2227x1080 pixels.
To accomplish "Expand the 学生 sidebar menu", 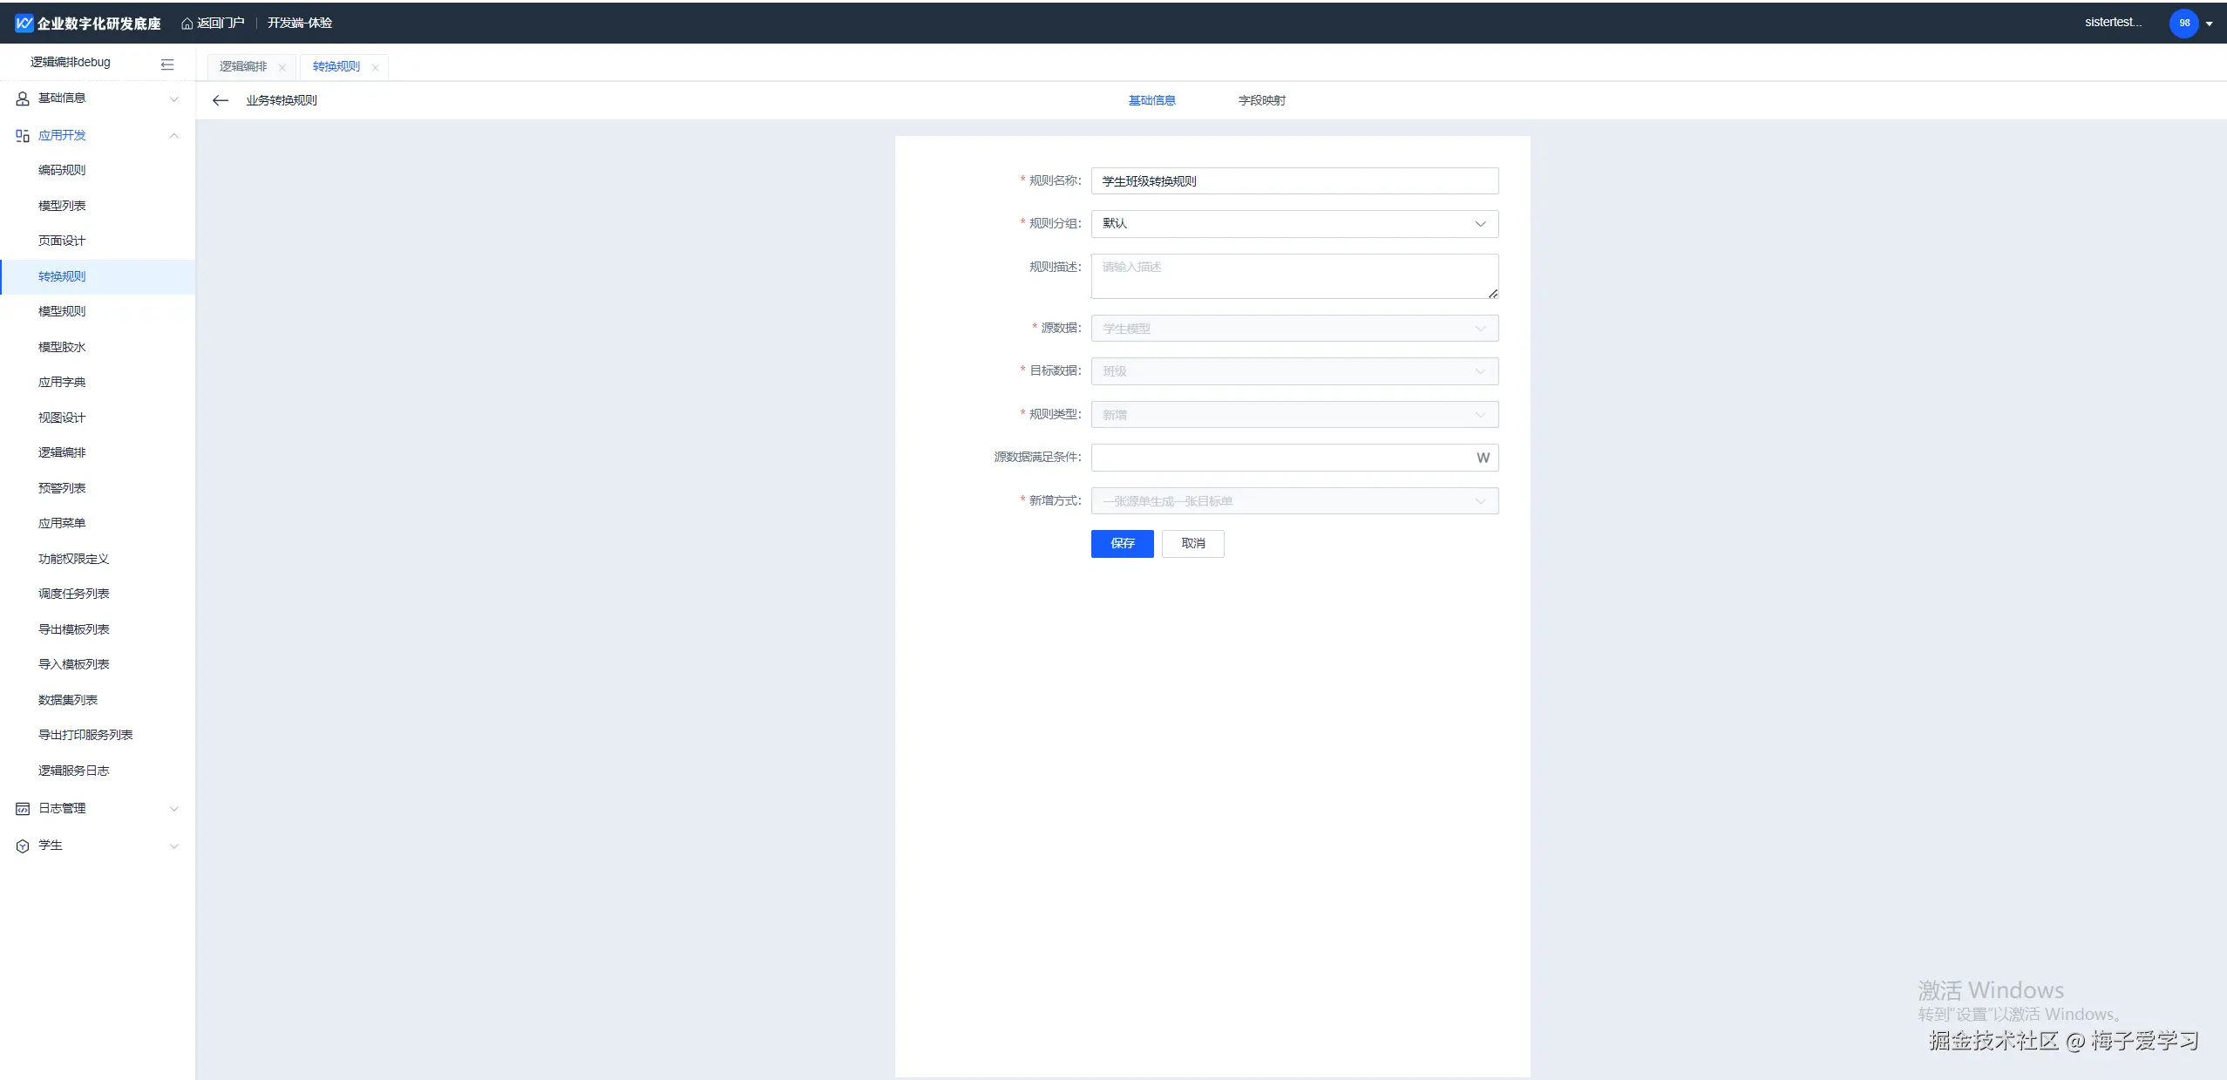I will click(x=98, y=846).
